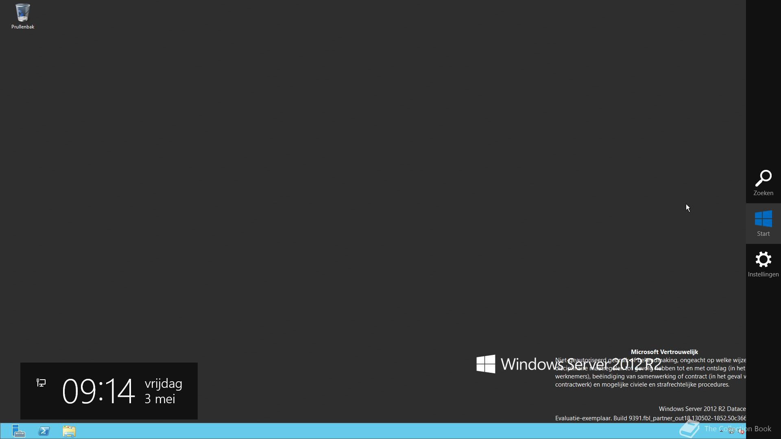Screen dimensions: 781x439
Task: Show hidden tray icons arrow
Action: (x=721, y=431)
